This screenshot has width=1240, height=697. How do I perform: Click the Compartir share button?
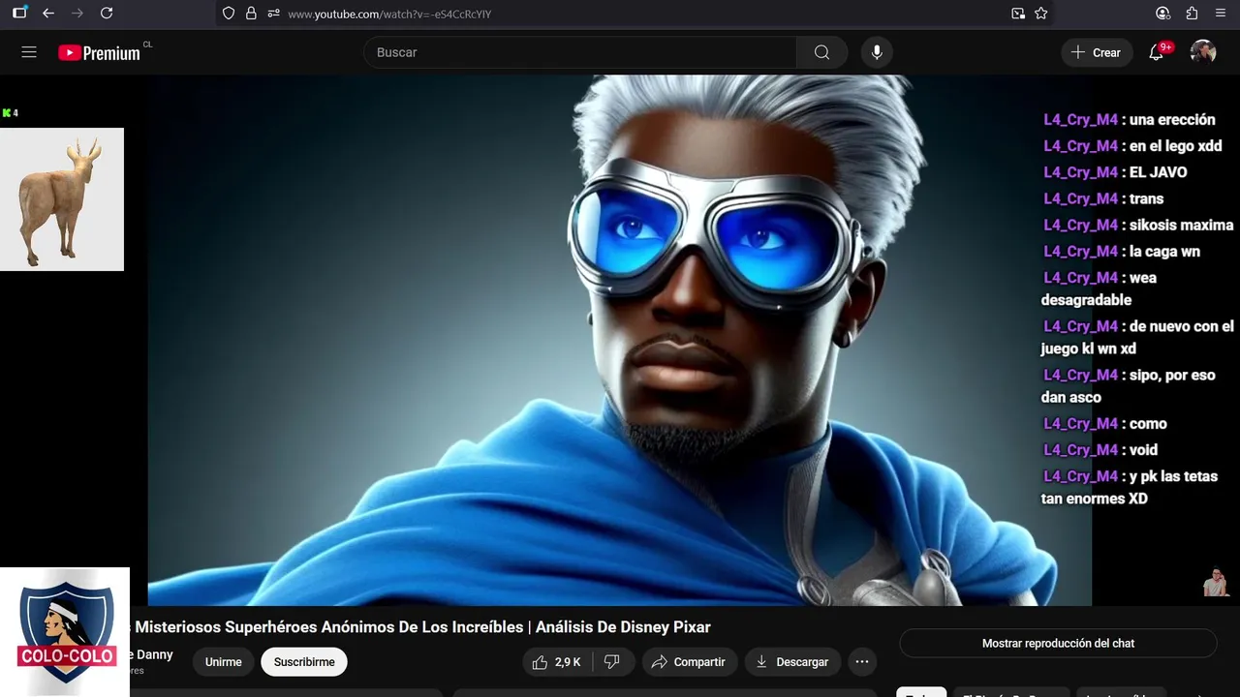point(689,662)
